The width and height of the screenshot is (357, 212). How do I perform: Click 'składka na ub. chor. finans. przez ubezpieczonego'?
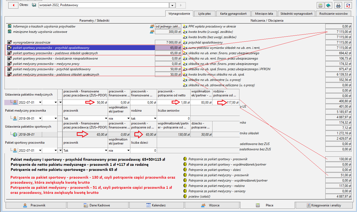tap(223, 64)
